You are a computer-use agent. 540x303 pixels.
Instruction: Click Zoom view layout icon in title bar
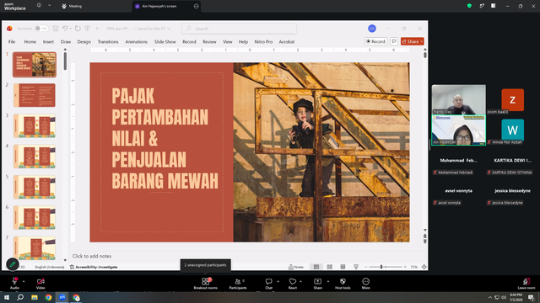493,6
